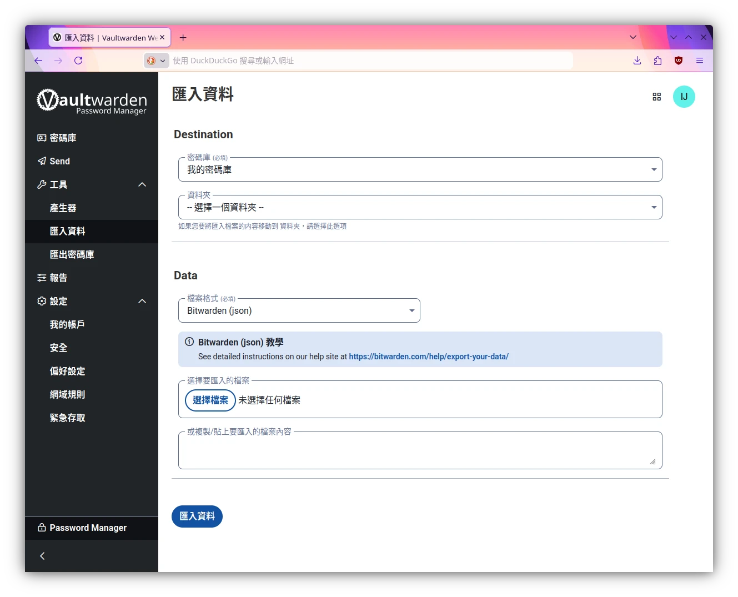738x597 pixels.
Task: Click the Vaultwarden logo in the sidebar
Action: coord(92,102)
